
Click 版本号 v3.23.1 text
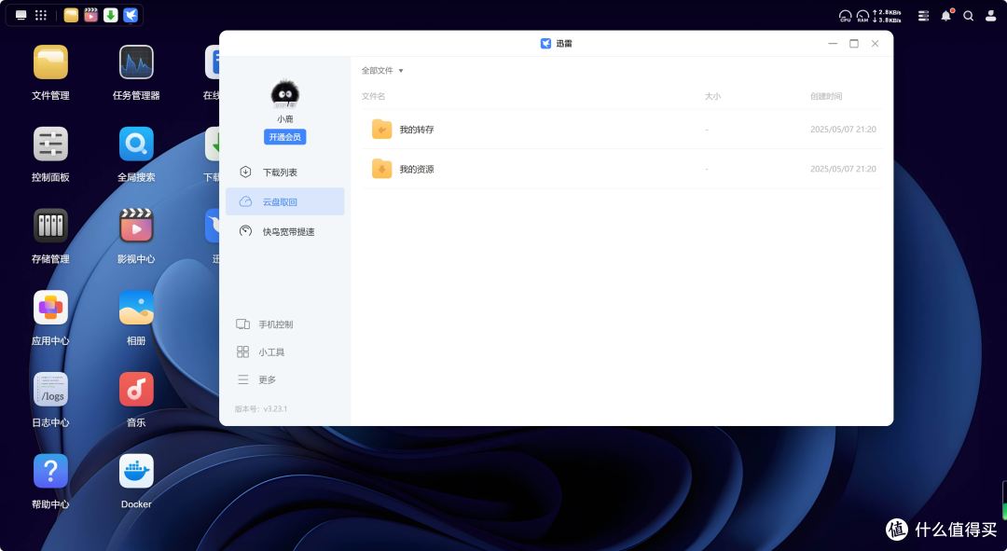261,408
